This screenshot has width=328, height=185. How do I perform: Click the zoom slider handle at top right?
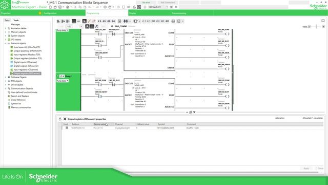tap(316, 26)
